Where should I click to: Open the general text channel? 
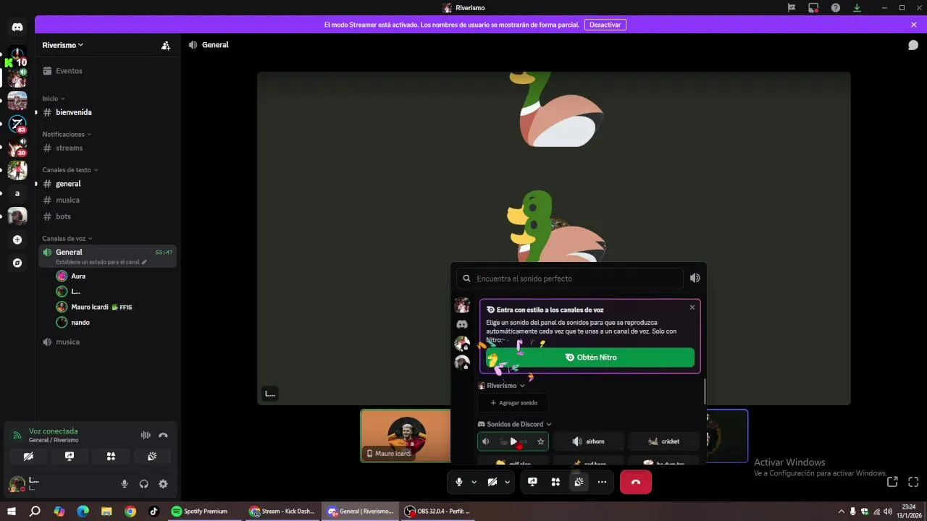pyautogui.click(x=107, y=184)
